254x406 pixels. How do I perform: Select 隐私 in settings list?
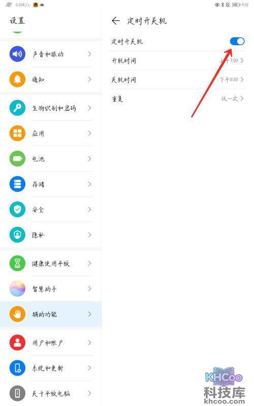point(51,235)
